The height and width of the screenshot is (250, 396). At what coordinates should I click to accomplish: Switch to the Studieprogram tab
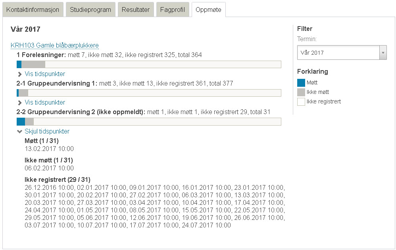pyautogui.click(x=90, y=10)
